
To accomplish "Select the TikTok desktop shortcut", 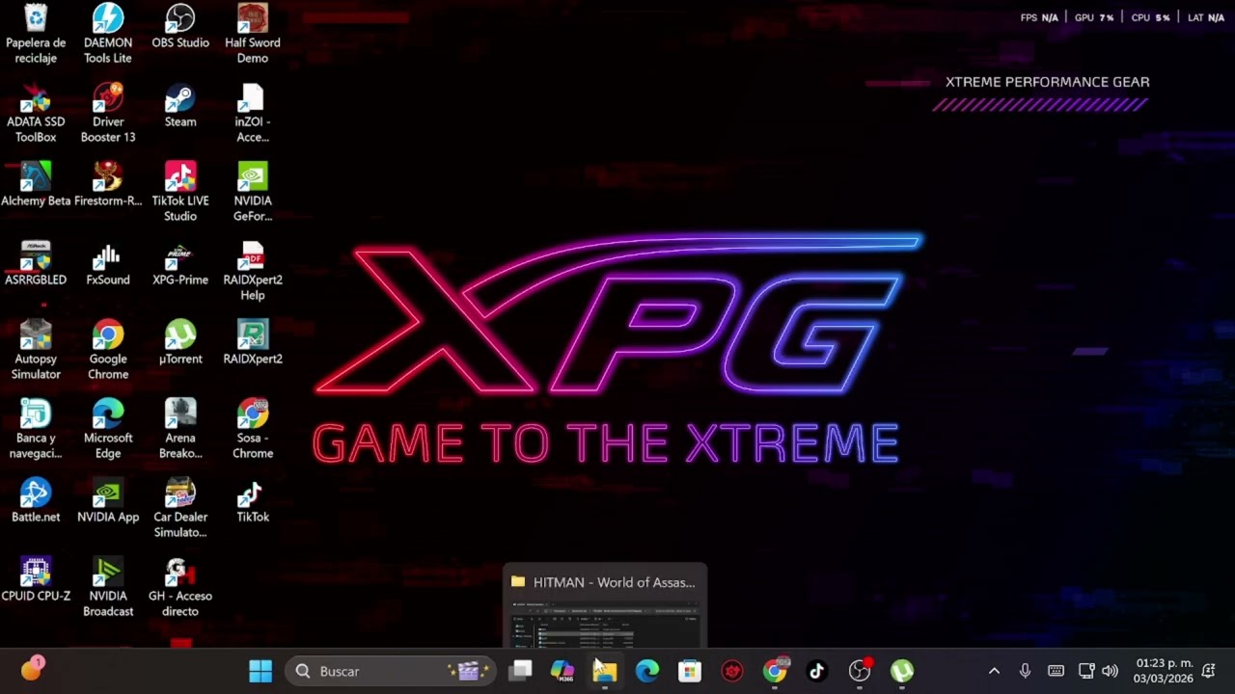I will [253, 500].
